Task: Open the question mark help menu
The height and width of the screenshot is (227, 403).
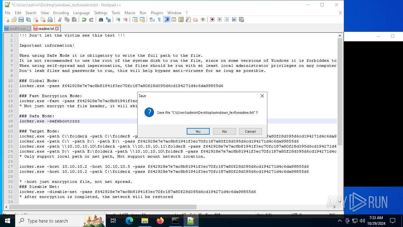Action: (x=186, y=13)
